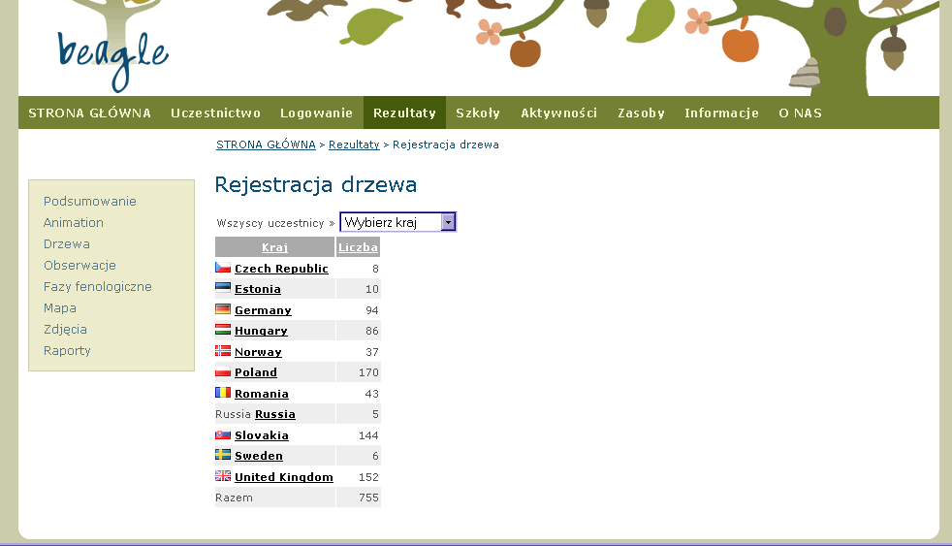
Task: Open the Germany link
Action: [x=263, y=310]
